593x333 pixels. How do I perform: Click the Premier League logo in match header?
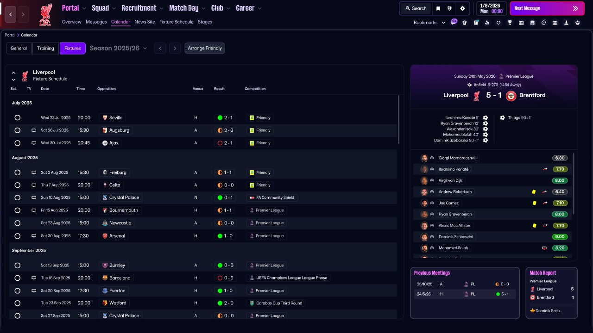(501, 76)
